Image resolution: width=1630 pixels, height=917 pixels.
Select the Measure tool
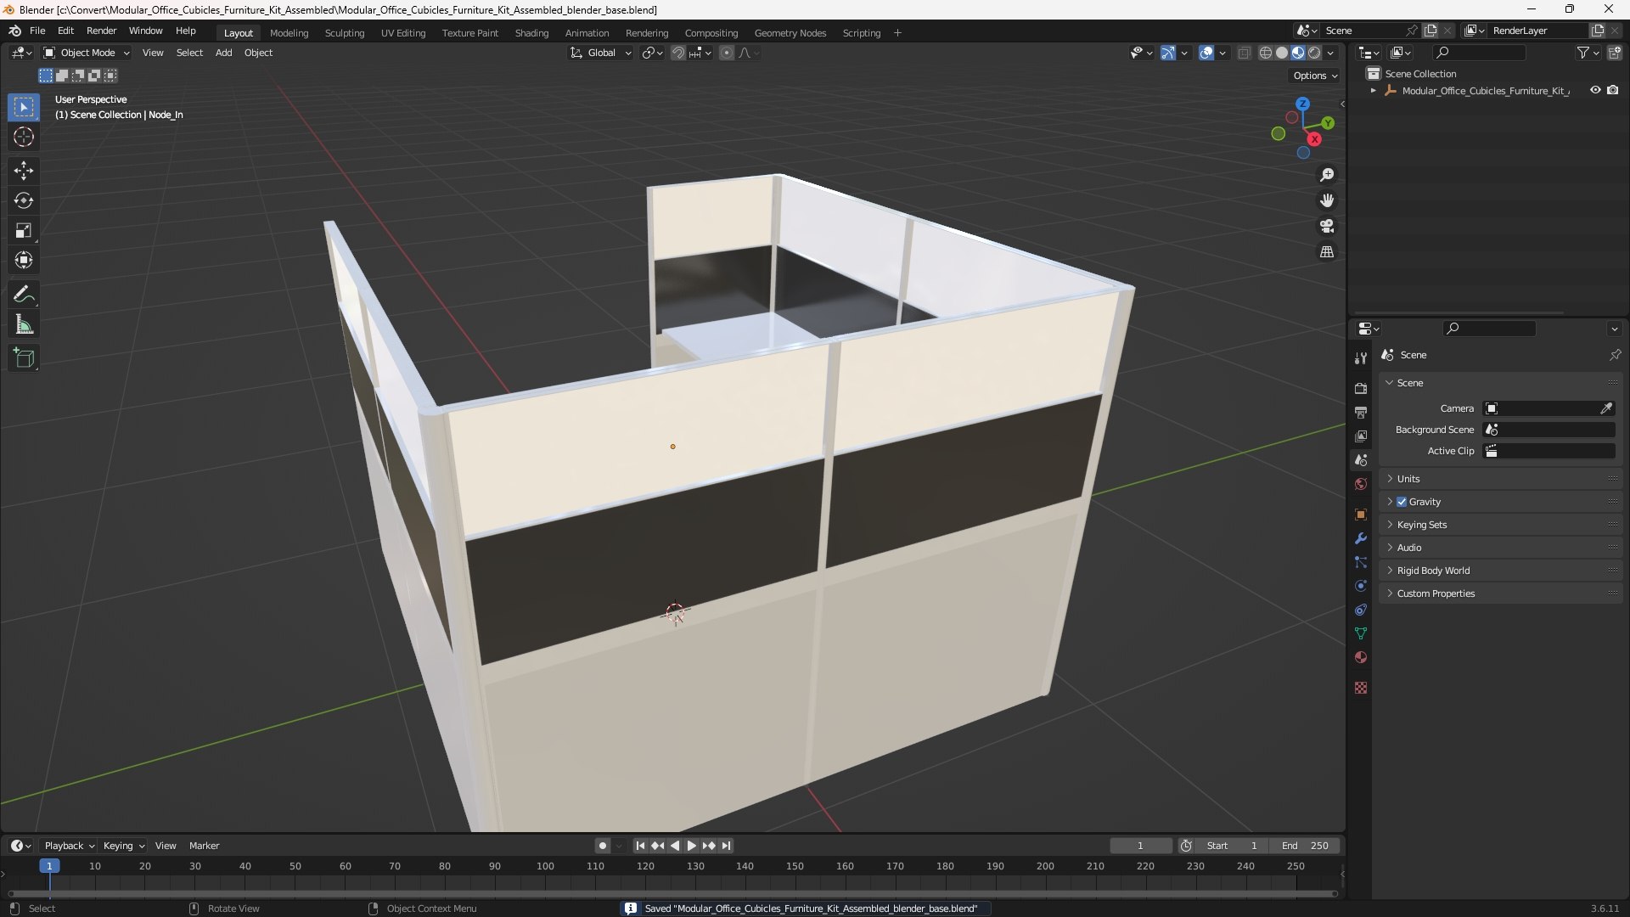[x=24, y=324]
